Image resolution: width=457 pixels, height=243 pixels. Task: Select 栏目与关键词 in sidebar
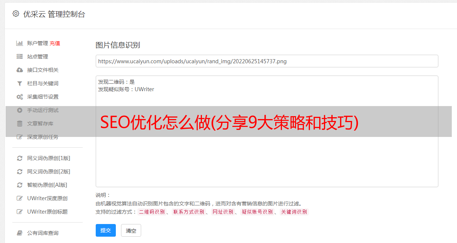[43, 83]
